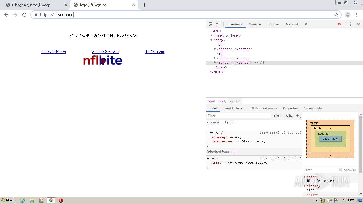Switch to the Console tab
This screenshot has height=204, width=363.
pyautogui.click(x=255, y=24)
